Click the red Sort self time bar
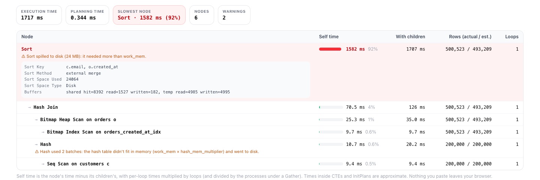The image size is (540, 180). tap(330, 49)
